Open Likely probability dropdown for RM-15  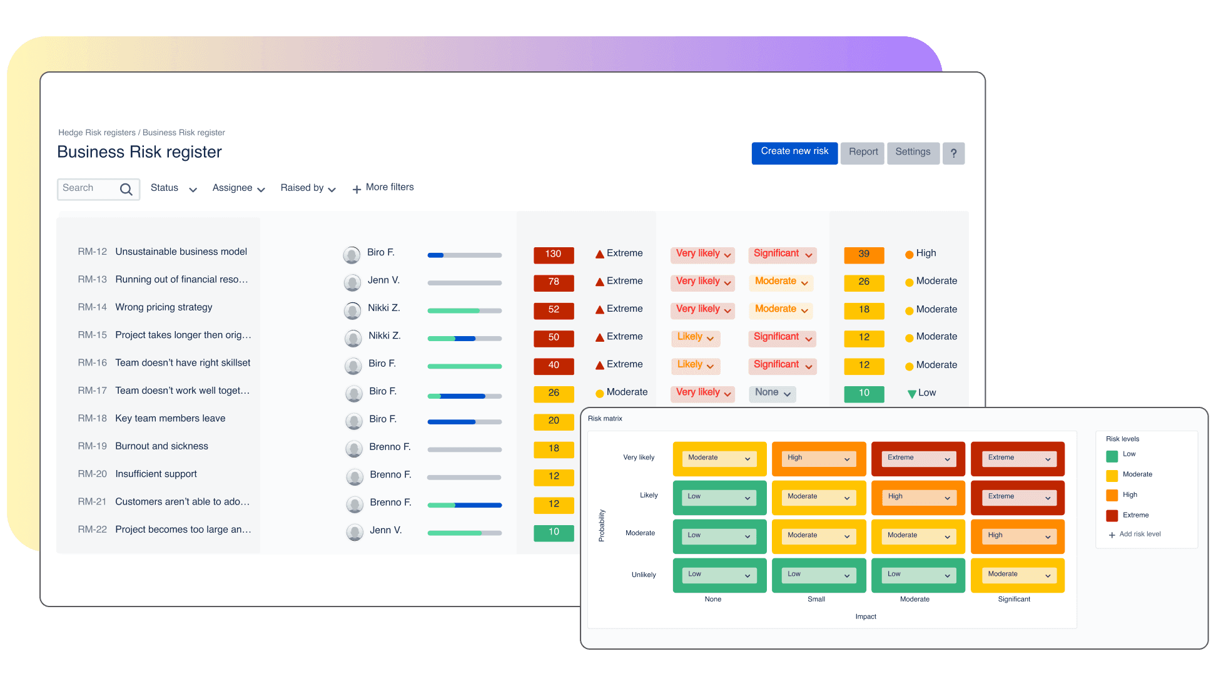coord(695,338)
